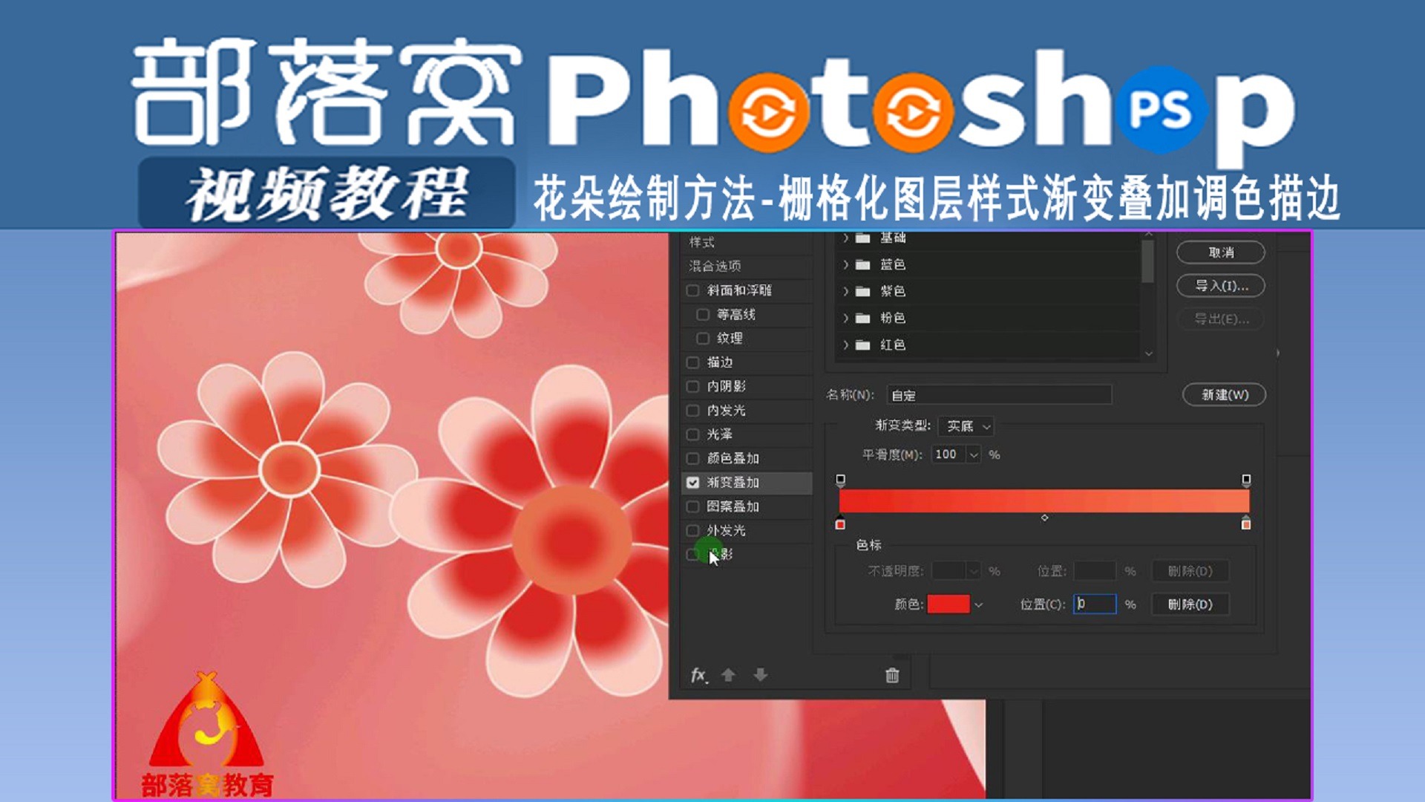Click the enabled 删除(D) color stop button
This screenshot has width=1425, height=802.
(x=1190, y=604)
